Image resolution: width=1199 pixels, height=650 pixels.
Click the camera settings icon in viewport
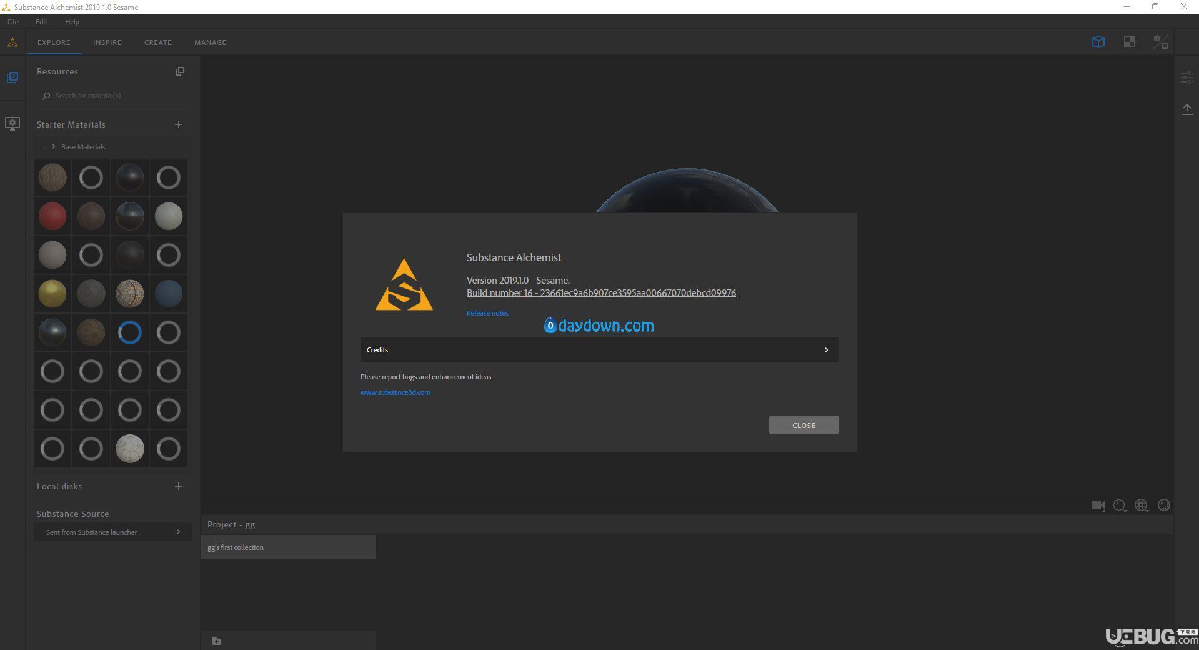1098,505
